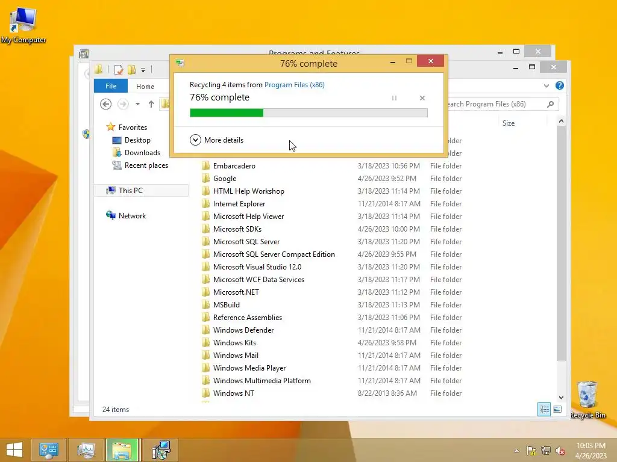The width and height of the screenshot is (617, 462).
Task: Open the Performance Monitor taskbar icon
Action: 86,450
